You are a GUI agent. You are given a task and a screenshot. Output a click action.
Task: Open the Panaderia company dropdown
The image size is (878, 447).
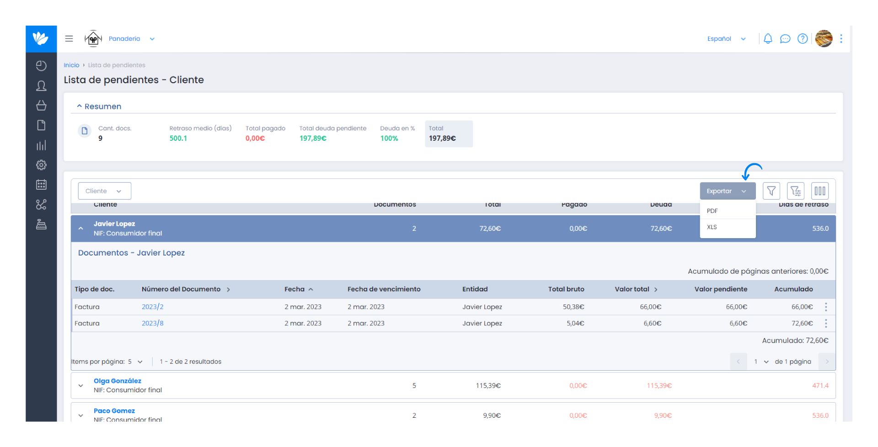(x=132, y=39)
